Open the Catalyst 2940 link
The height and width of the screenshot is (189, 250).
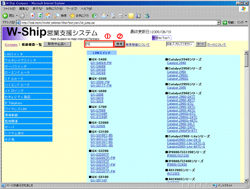177,63
